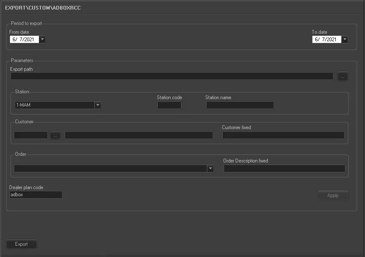
Task: Select the To date value 6/7/2021
Action: tap(326, 40)
